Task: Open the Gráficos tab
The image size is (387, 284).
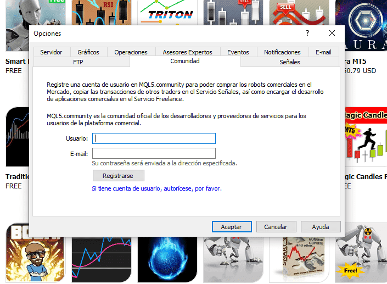Action: pos(88,52)
